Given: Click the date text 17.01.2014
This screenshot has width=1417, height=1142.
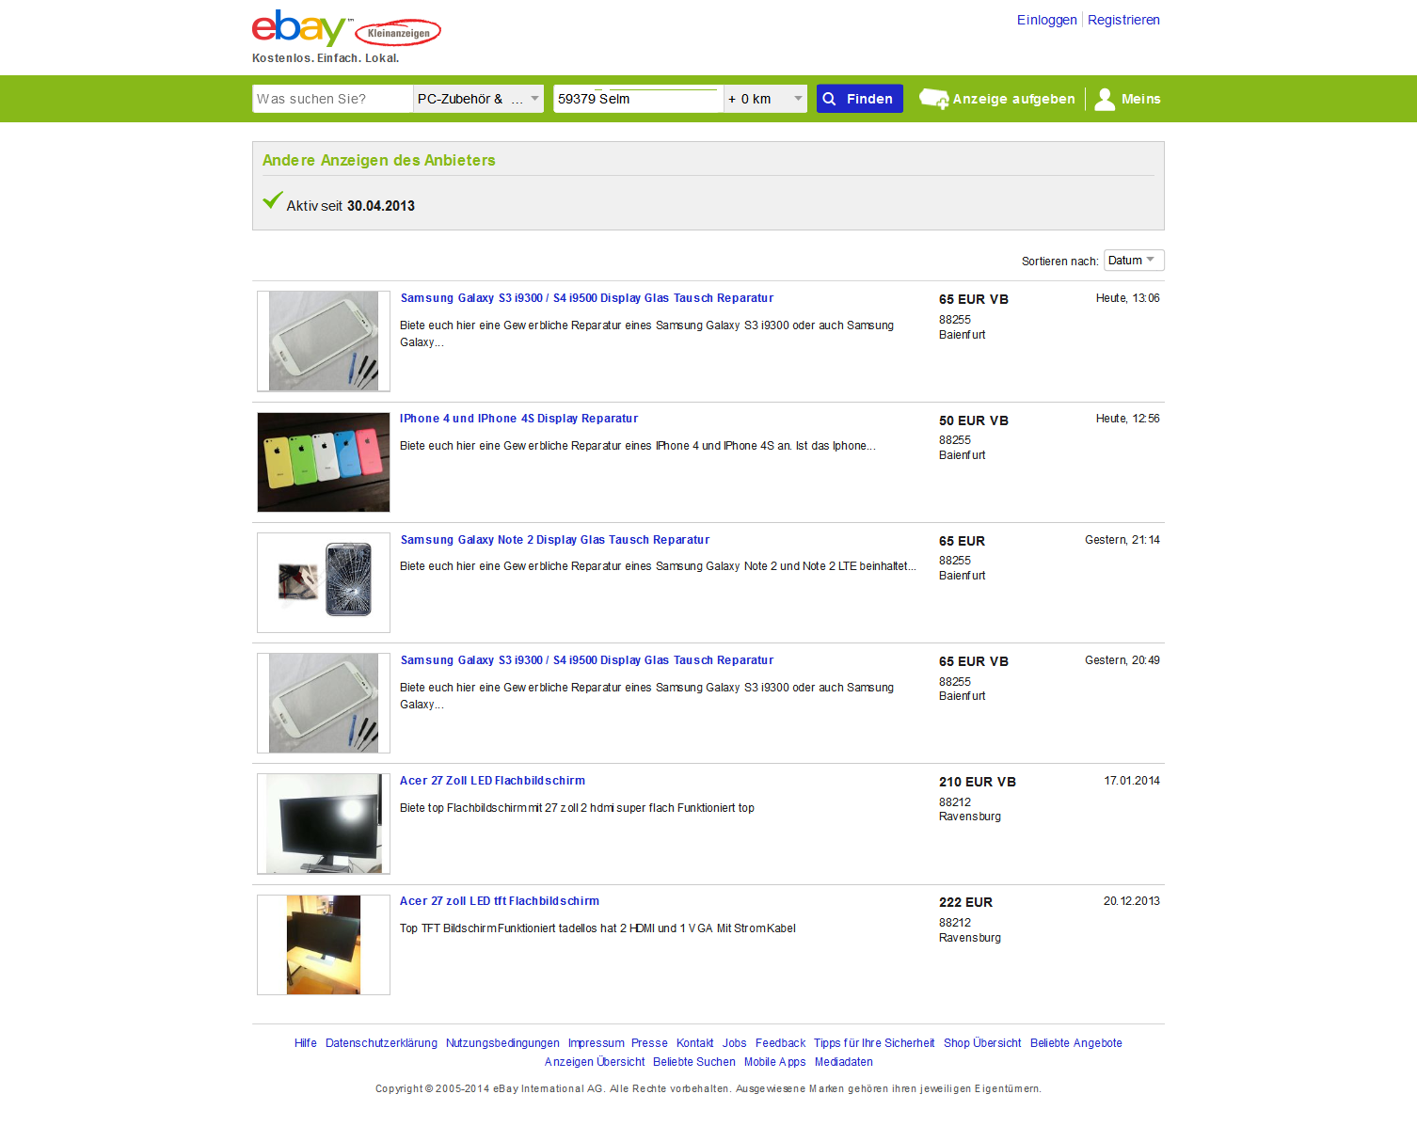Looking at the screenshot, I should tap(1132, 781).
